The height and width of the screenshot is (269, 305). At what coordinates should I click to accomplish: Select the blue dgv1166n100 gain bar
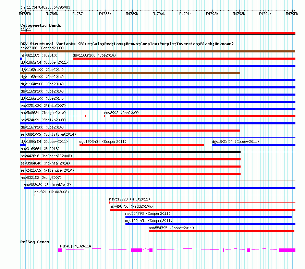point(158,102)
